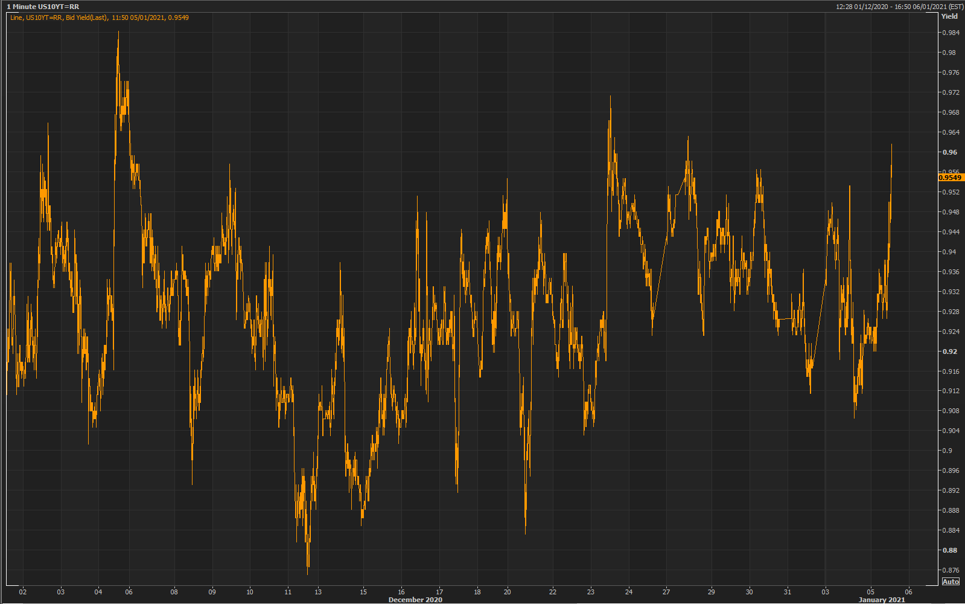Click the 0.912 yield axis label
The width and height of the screenshot is (965, 604).
click(x=951, y=391)
